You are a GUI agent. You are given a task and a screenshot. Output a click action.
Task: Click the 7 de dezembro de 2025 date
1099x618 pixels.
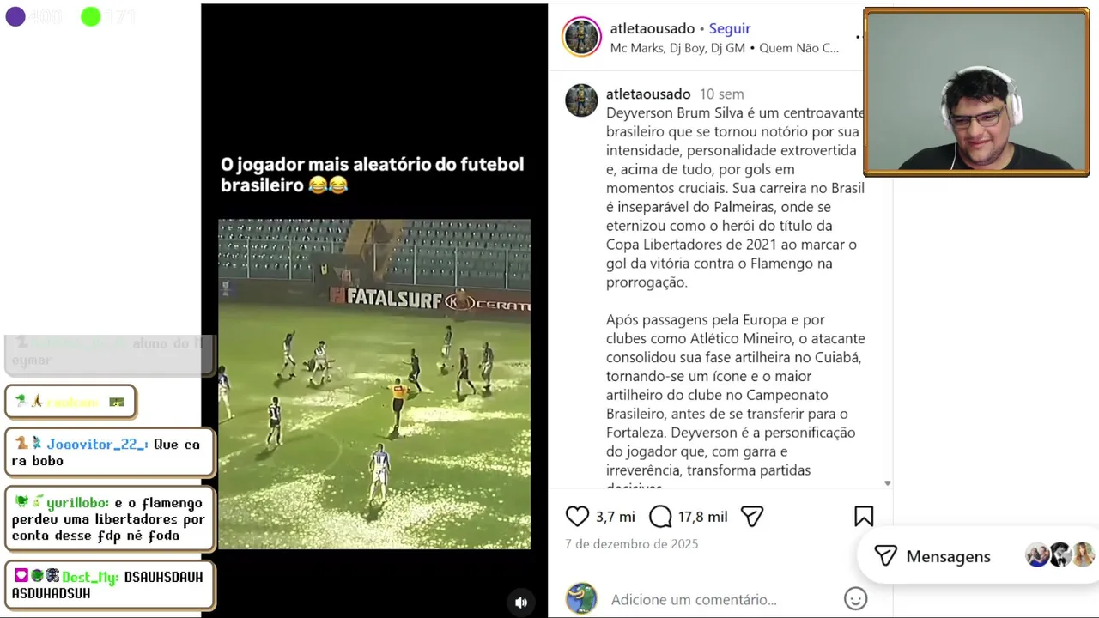pos(631,544)
